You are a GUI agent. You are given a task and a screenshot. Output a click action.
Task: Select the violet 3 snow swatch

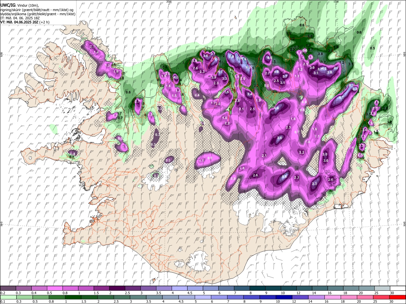148,288
